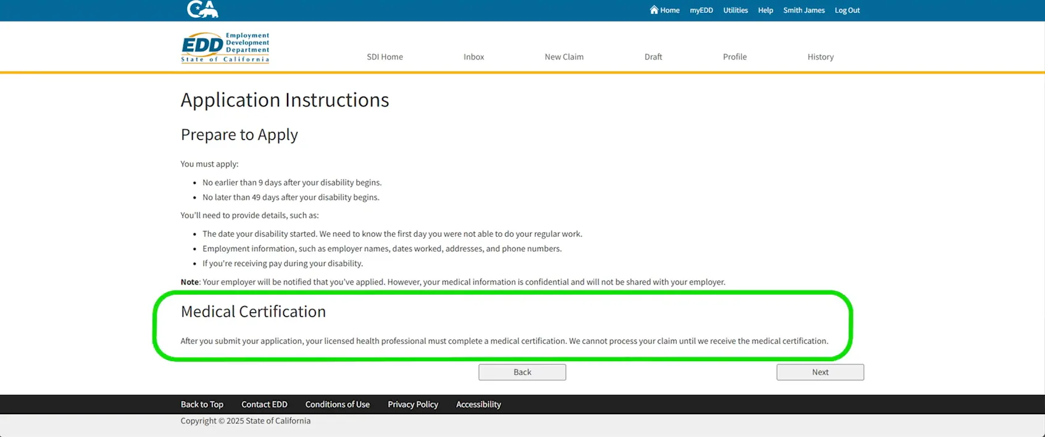Open Utilities in top bar

[x=735, y=10]
